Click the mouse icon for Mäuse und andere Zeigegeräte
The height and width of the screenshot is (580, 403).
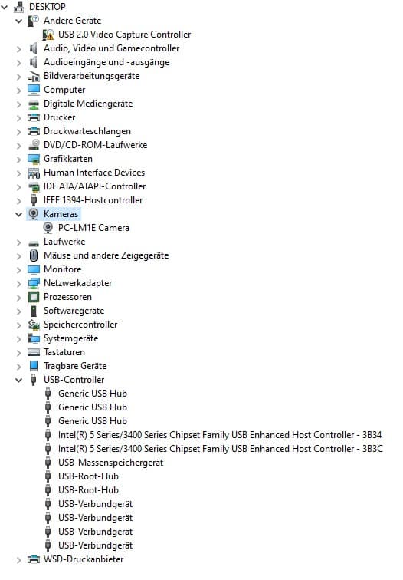(34, 255)
